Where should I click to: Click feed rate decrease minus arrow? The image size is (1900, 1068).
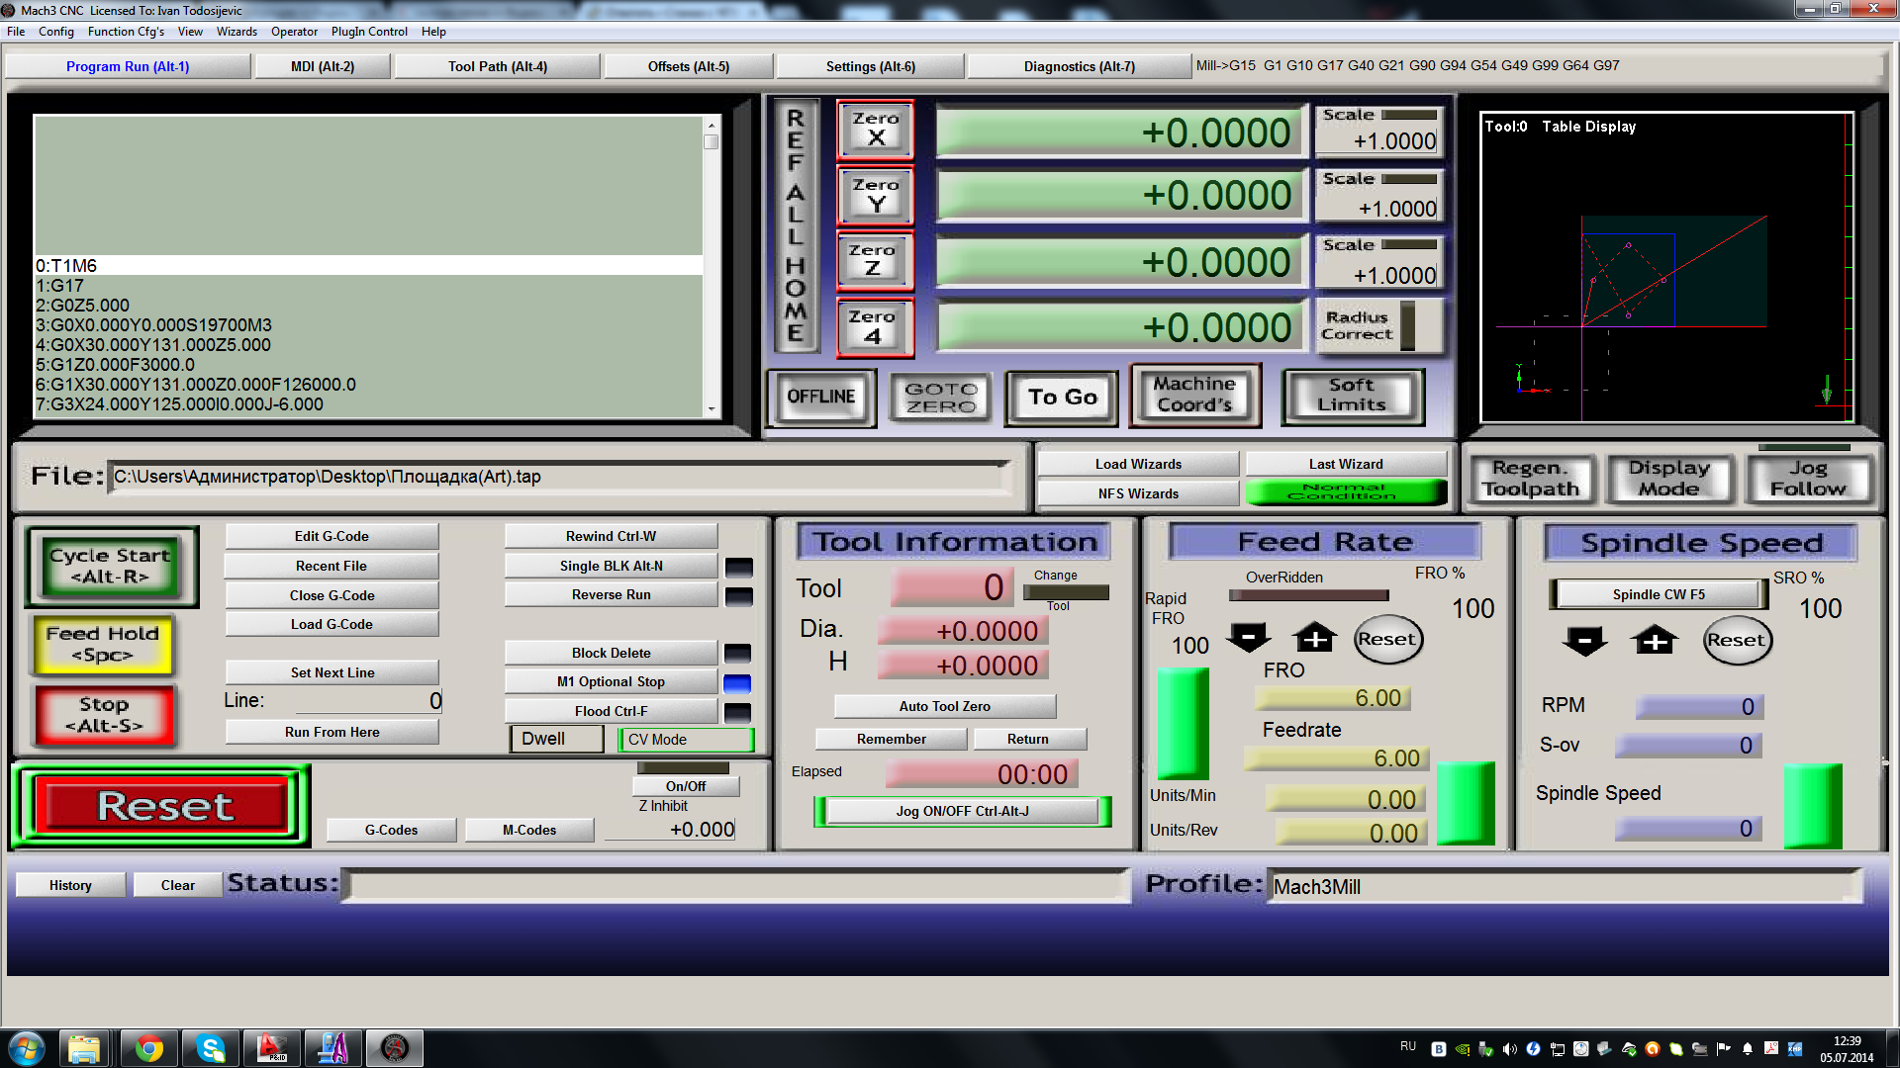[1248, 638]
